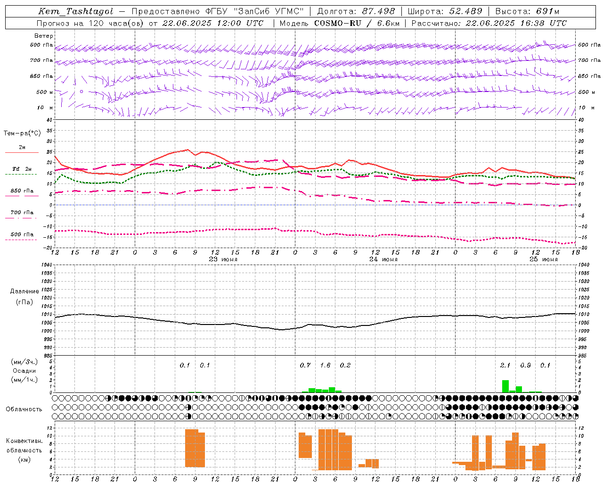Select Рассчитано: 22.06.2025 16:38 UTC text

(x=489, y=23)
